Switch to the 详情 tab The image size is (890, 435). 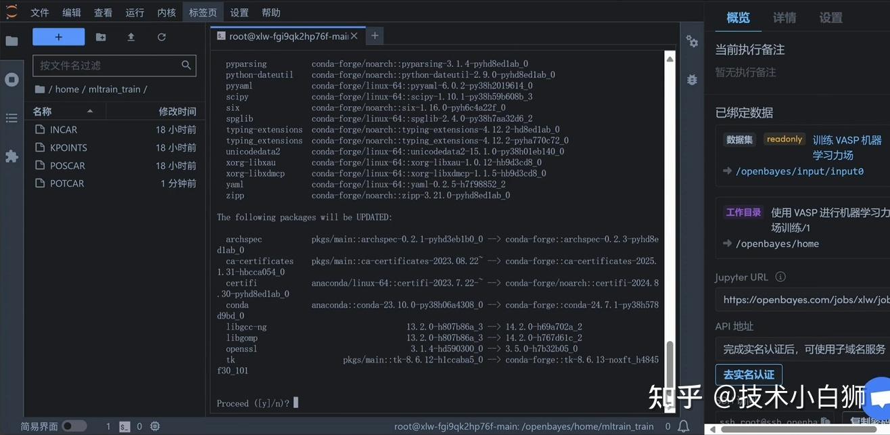click(784, 18)
